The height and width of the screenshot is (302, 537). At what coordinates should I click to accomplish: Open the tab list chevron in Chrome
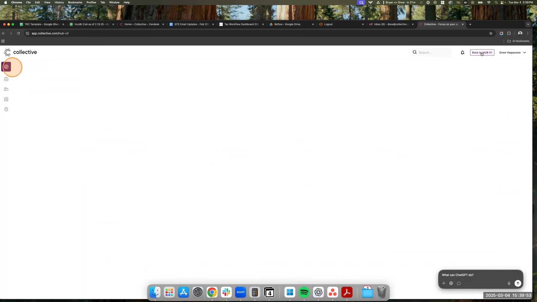click(x=528, y=24)
